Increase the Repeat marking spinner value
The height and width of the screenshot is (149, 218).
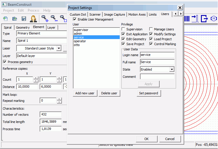coord(59,99)
